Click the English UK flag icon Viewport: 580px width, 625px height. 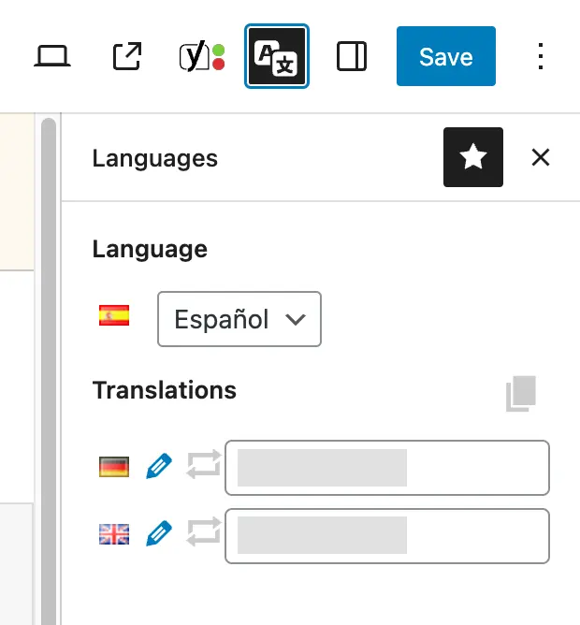[114, 534]
